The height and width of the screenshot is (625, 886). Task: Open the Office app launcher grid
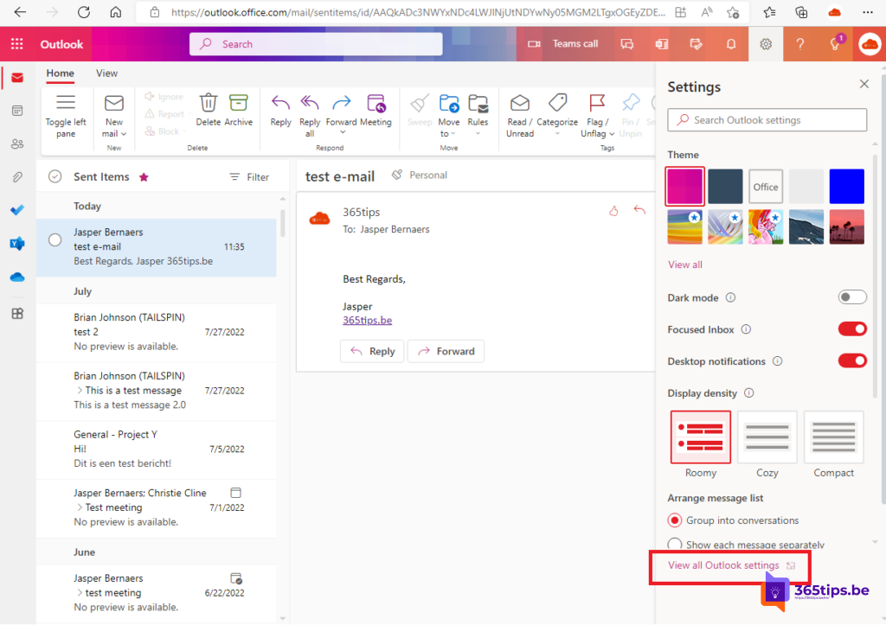click(x=17, y=44)
